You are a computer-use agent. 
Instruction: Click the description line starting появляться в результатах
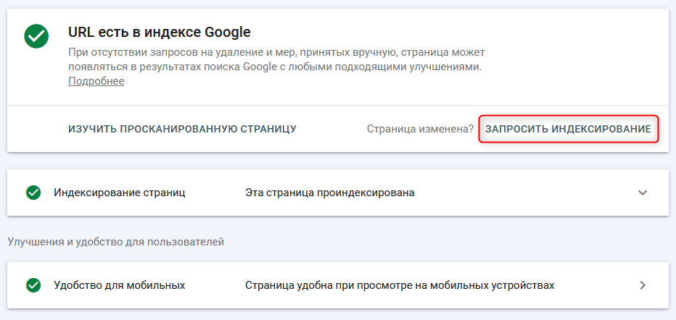coord(275,67)
